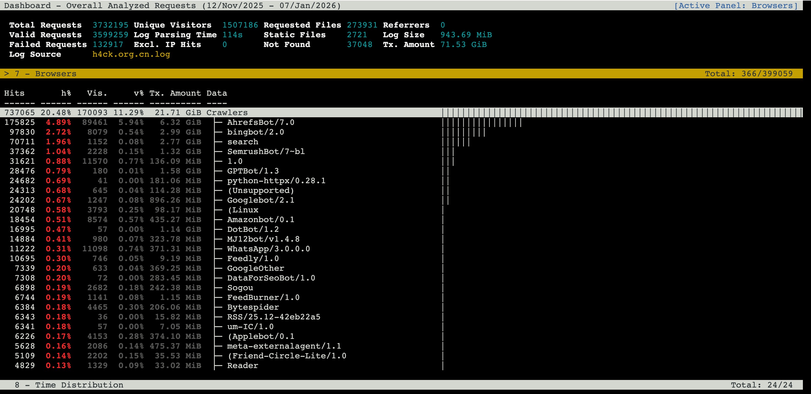Image resolution: width=811 pixels, height=394 pixels.
Task: Click the AhrefsBot hits bar graph
Action: pyautogui.click(x=482, y=122)
